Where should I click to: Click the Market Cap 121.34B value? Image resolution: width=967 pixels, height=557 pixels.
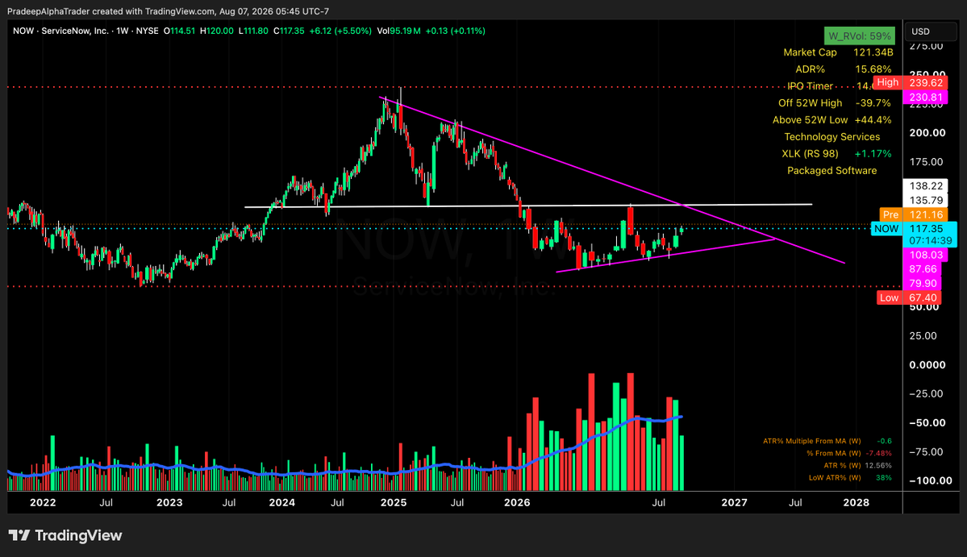tap(873, 52)
